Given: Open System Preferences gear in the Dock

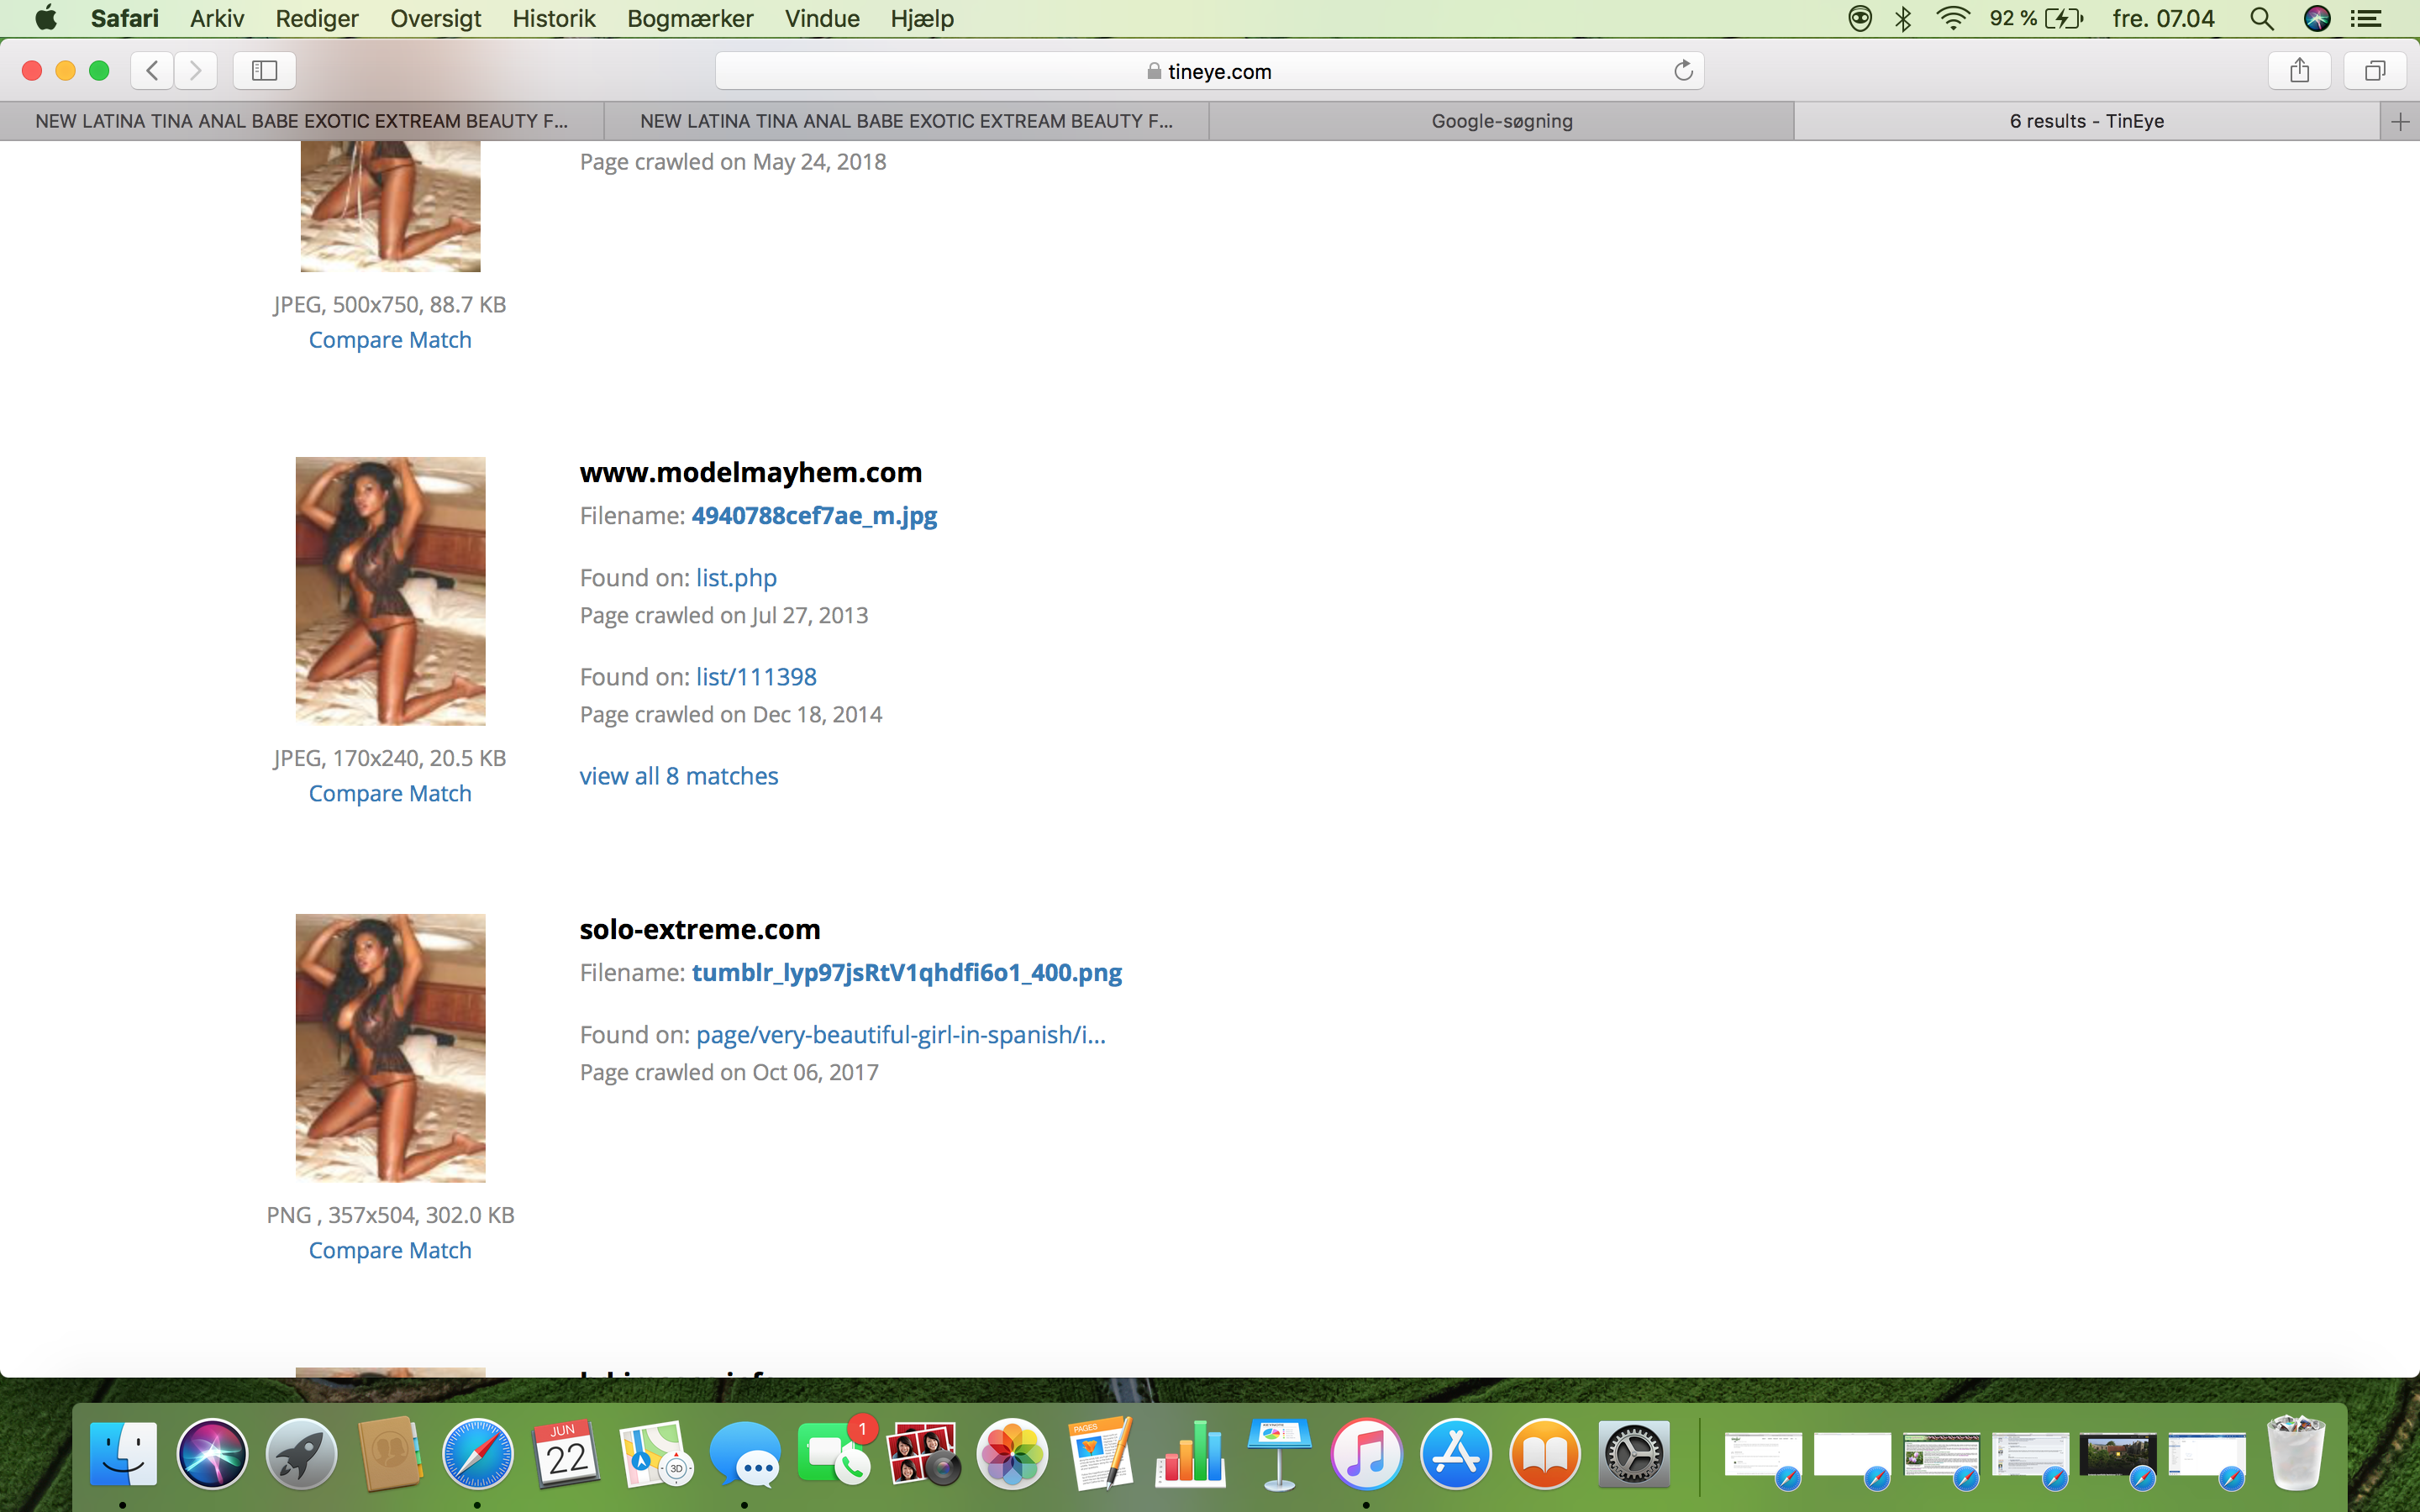Looking at the screenshot, I should [1634, 1454].
